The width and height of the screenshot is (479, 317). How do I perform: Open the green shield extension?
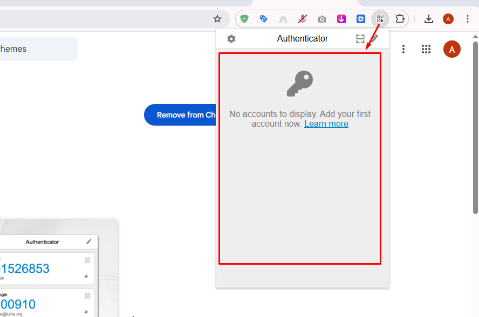244,19
